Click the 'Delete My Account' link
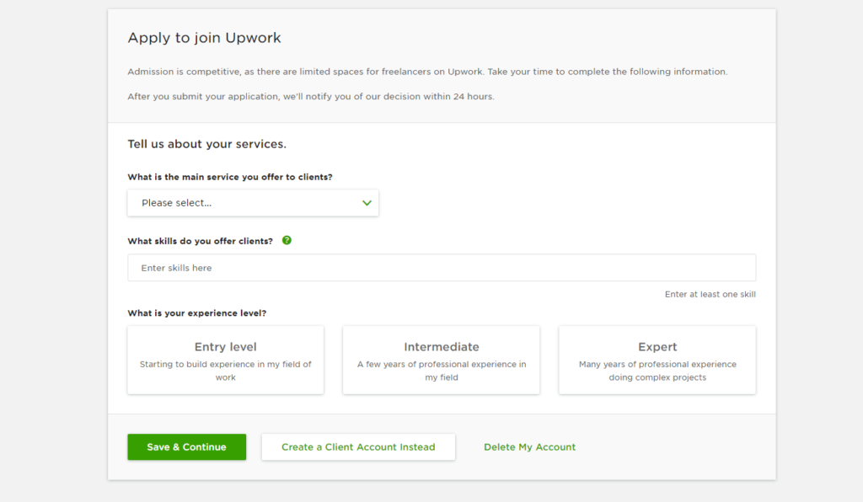 (529, 446)
